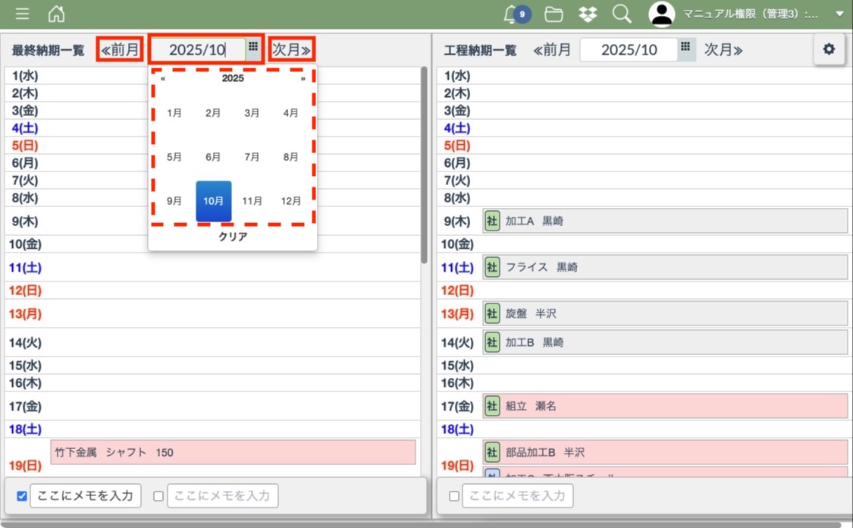
Task: Expand the user account dropdown arrow
Action: [839, 14]
